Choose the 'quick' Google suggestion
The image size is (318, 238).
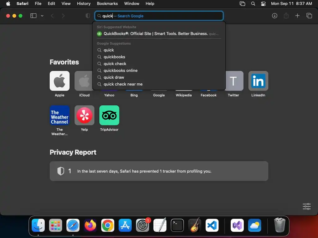(159, 50)
